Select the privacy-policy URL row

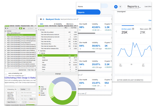[20, 43]
